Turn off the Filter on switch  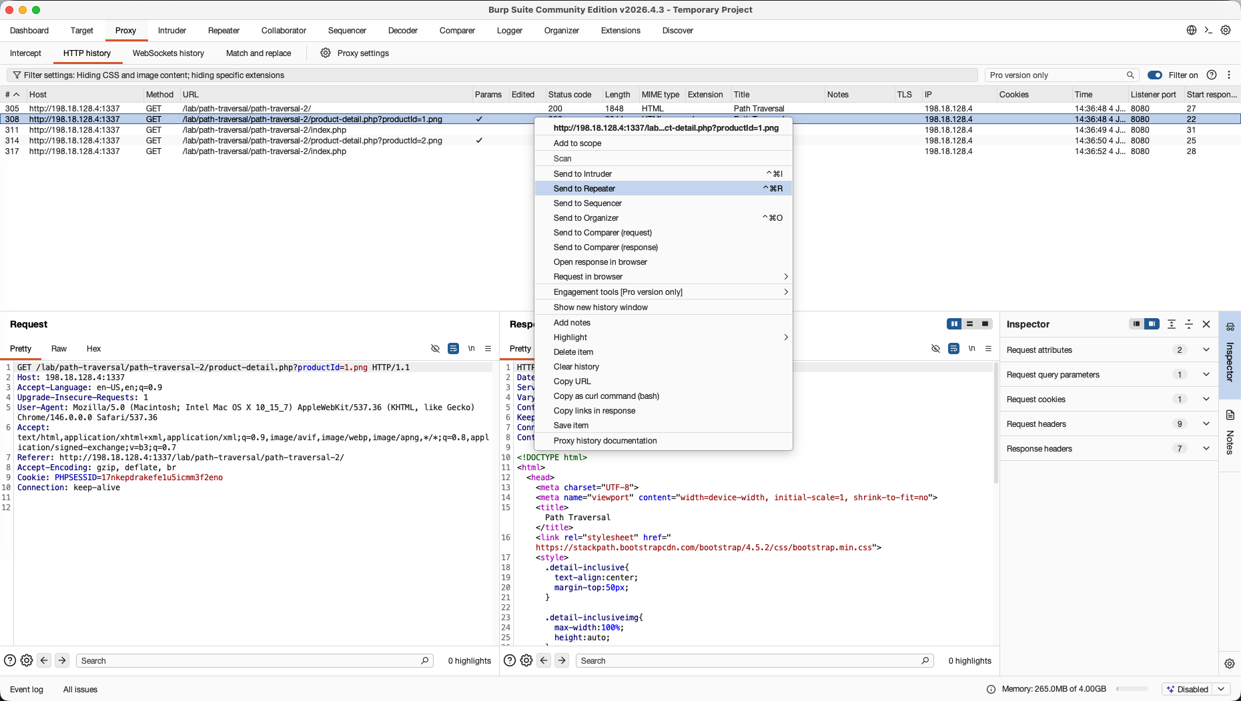[x=1155, y=75]
